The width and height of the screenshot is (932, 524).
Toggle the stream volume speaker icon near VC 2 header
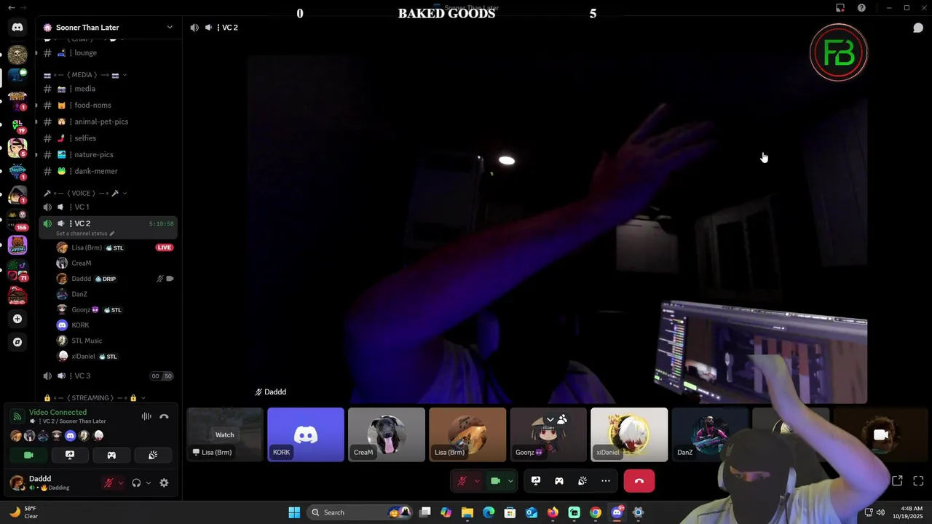[194, 28]
